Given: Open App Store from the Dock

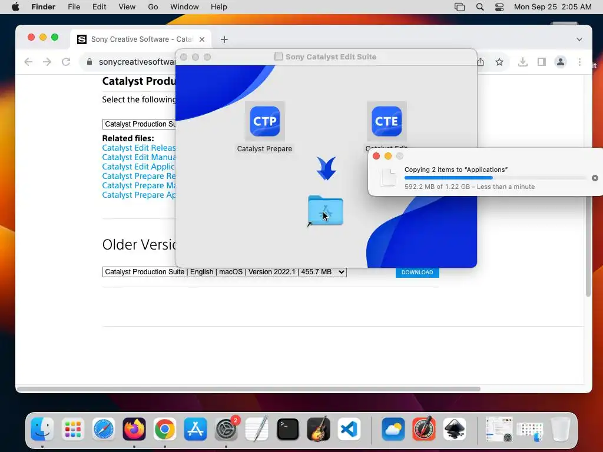Looking at the screenshot, I should [x=196, y=429].
